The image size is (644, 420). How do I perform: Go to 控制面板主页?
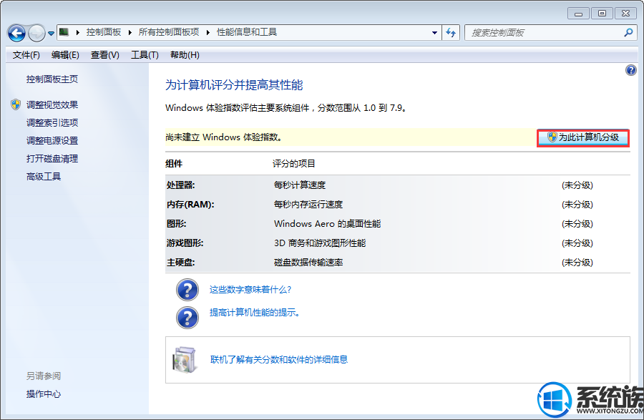52,79
